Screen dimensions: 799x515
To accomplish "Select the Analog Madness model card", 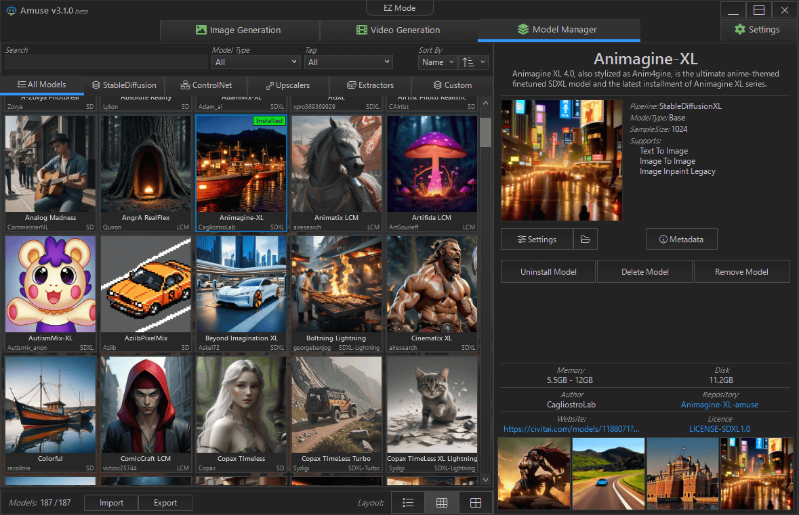I will pyautogui.click(x=50, y=173).
